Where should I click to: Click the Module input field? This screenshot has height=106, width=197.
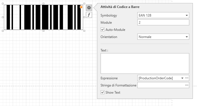(163, 22)
